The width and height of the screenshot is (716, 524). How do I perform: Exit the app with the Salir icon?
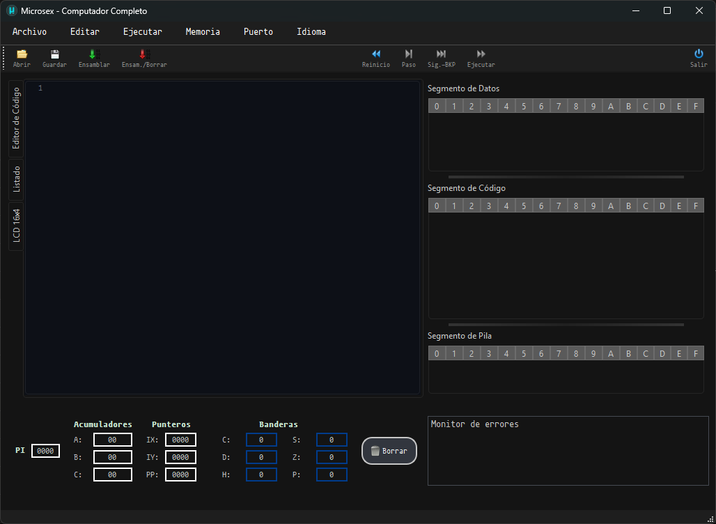coord(699,59)
